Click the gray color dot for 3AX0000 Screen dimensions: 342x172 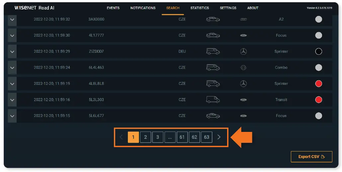point(319,19)
